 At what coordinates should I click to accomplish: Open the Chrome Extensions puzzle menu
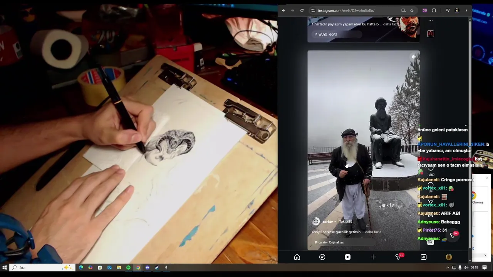[x=434, y=10]
